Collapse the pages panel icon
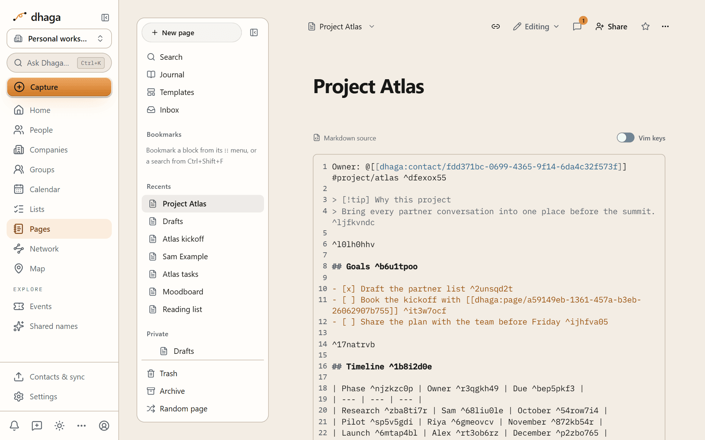The image size is (705, 440). pyautogui.click(x=254, y=33)
